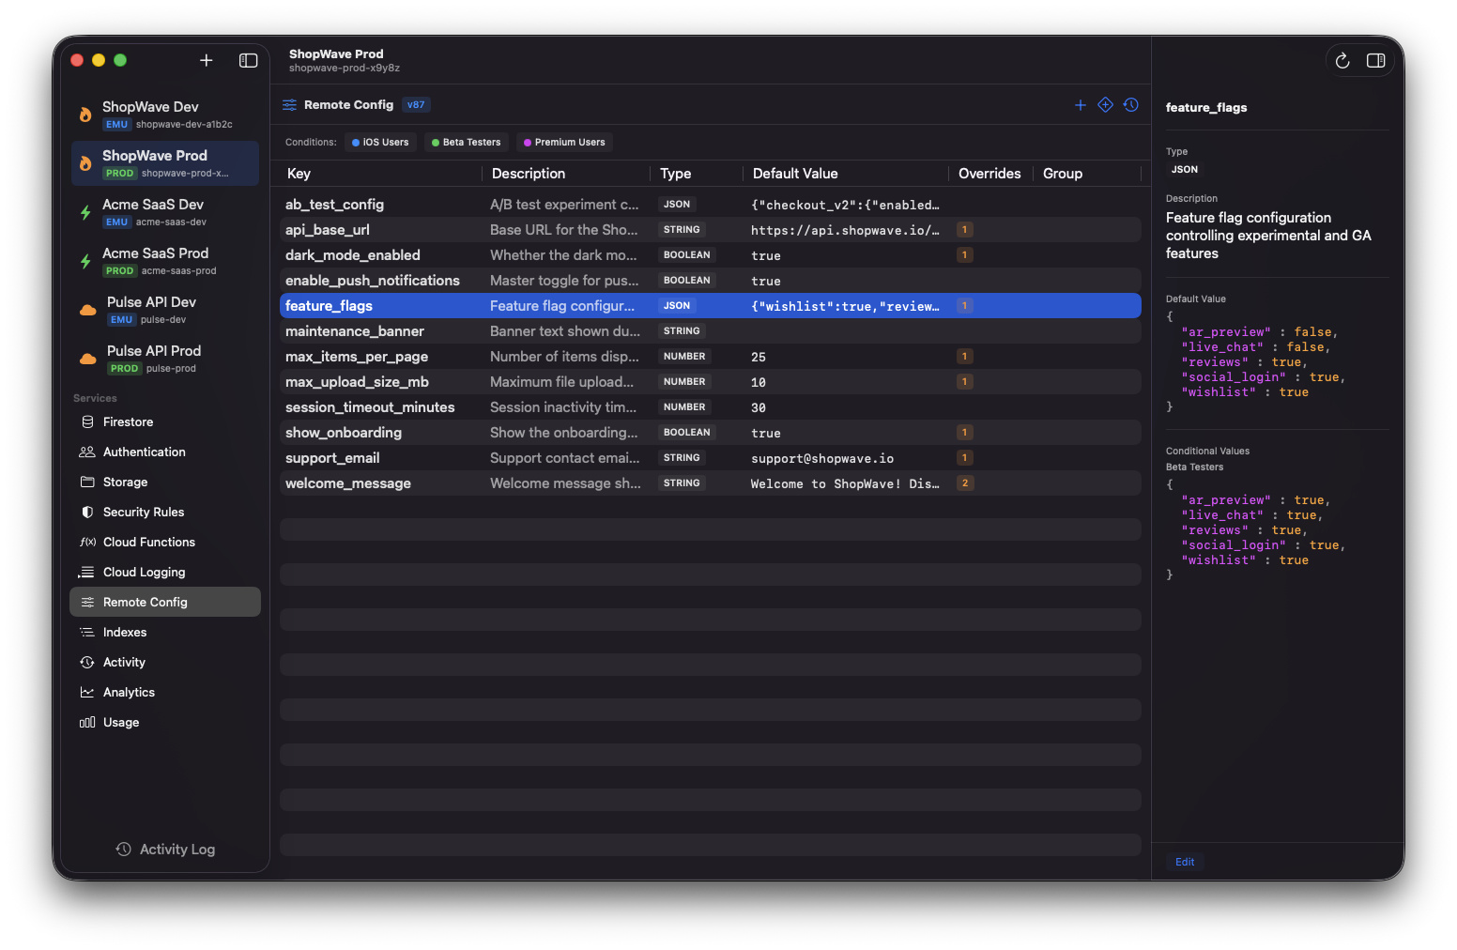Image resolution: width=1457 pixels, height=950 pixels.
Task: Toggle show_onboarding boolean value
Action: [765, 432]
